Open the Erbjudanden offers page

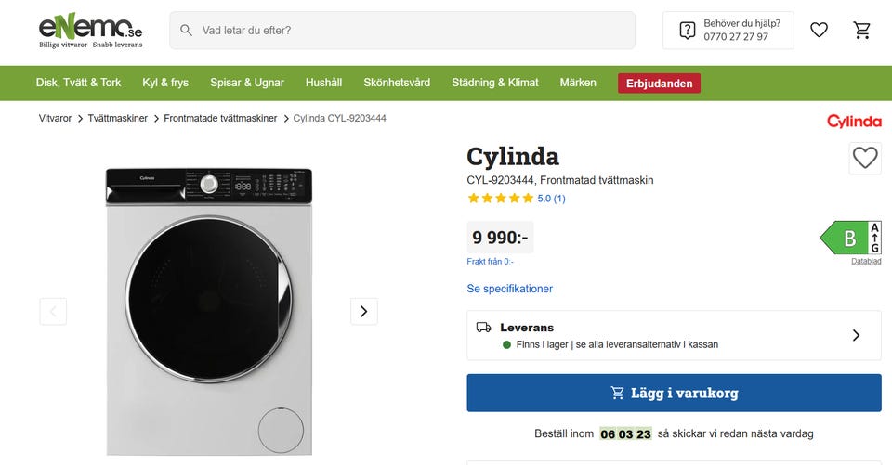(659, 84)
